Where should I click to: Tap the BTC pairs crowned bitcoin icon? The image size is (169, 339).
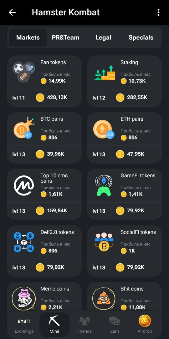(x=24, y=128)
